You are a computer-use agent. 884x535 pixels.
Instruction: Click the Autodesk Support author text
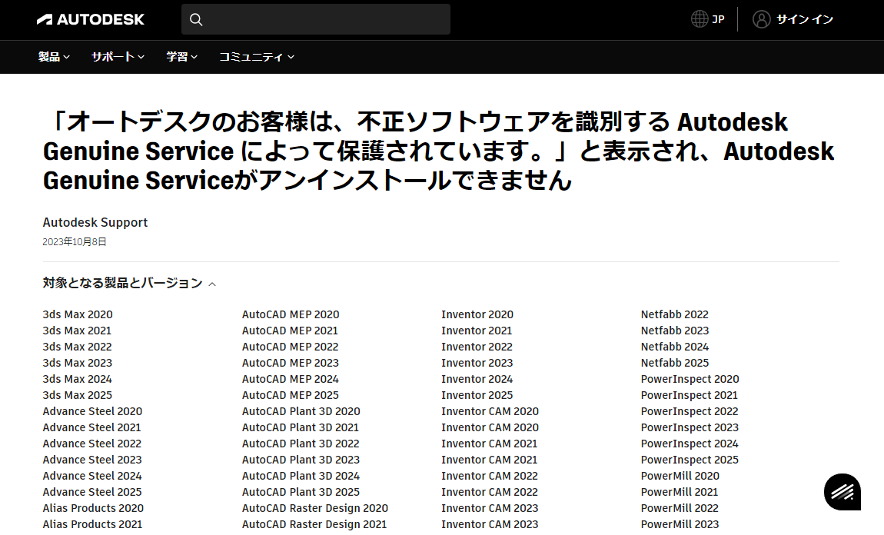95,223
